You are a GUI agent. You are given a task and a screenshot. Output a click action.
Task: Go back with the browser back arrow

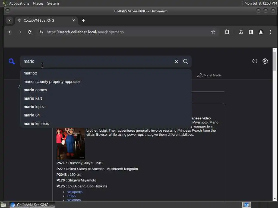click(10, 32)
